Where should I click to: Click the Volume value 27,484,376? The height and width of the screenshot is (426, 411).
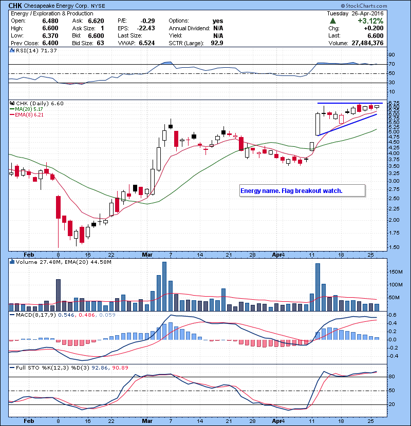[367, 43]
